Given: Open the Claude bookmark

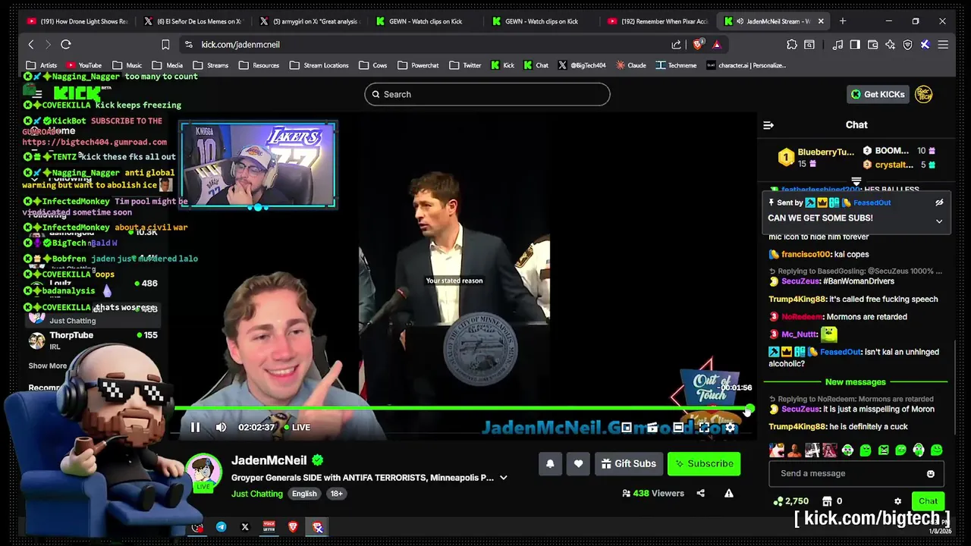Looking at the screenshot, I should pyautogui.click(x=631, y=65).
